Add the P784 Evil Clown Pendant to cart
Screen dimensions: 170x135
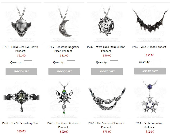(21, 71)
